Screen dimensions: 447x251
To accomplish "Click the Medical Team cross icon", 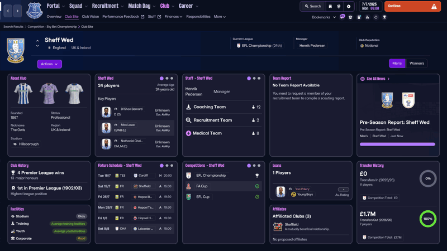I will pyautogui.click(x=188, y=133).
